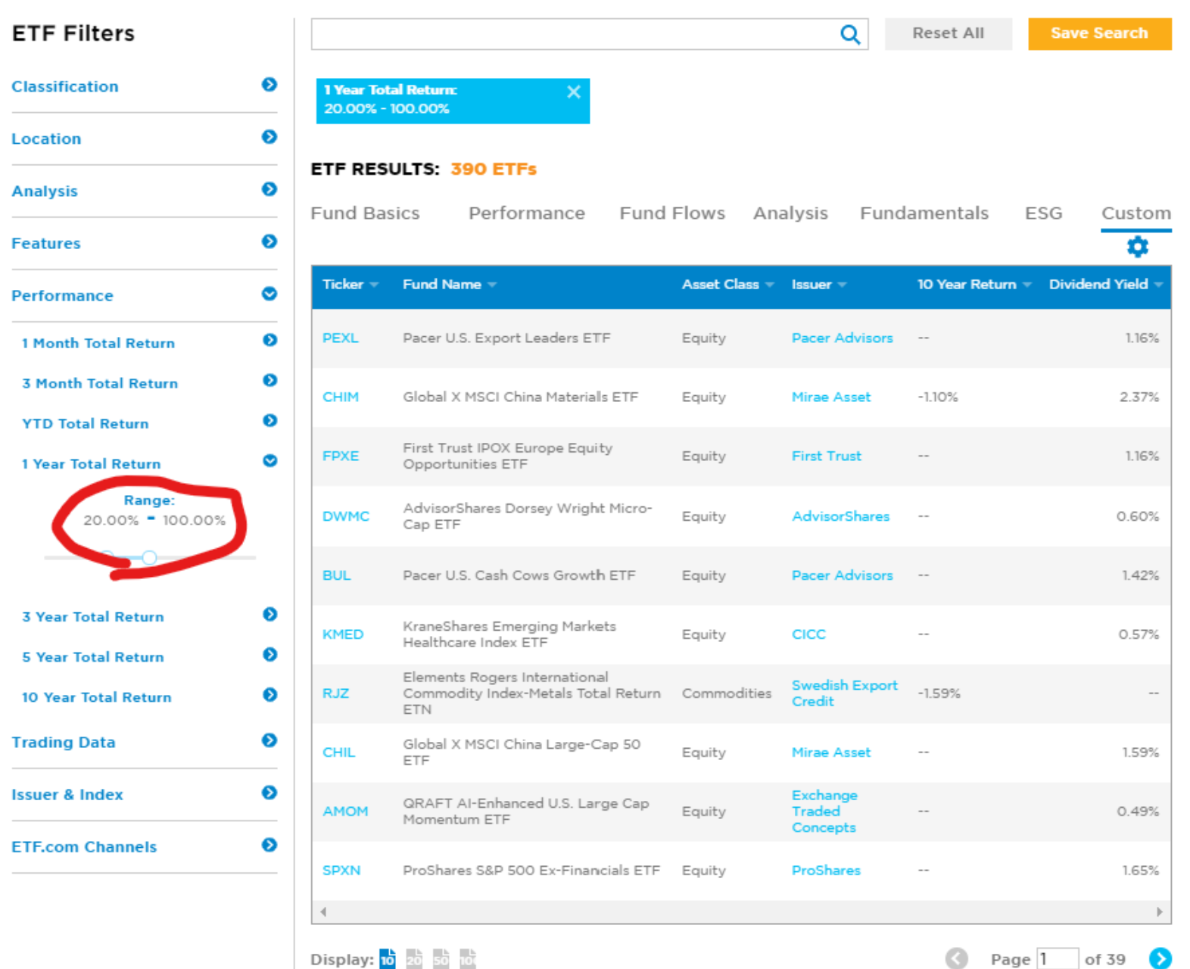The height and width of the screenshot is (969, 1190).
Task: Display 20 results per page
Action: tap(414, 958)
